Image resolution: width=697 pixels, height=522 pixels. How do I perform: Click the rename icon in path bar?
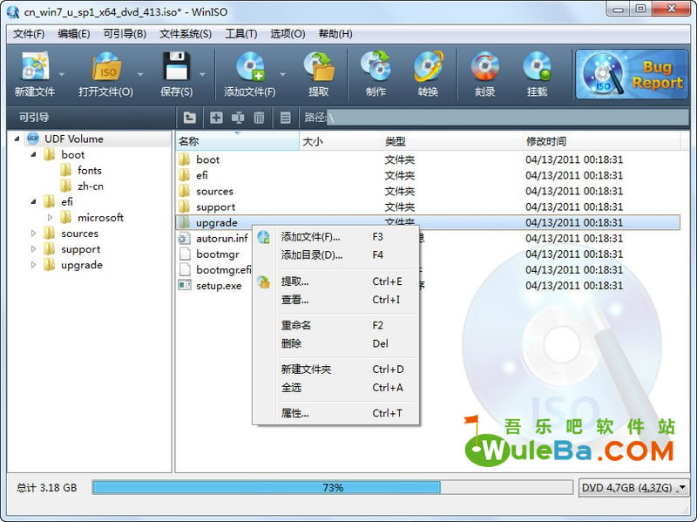(238, 118)
